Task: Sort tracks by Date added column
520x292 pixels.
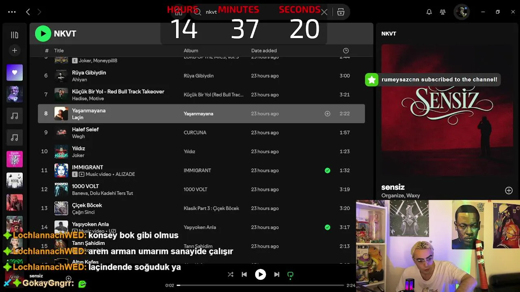Action: click(x=264, y=51)
